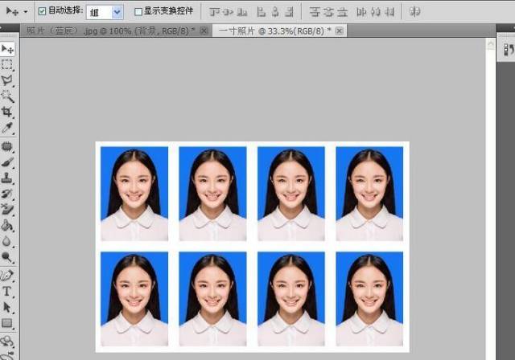The width and height of the screenshot is (515, 360).
Task: Select the Eyedropper tool
Action: pyautogui.click(x=8, y=129)
